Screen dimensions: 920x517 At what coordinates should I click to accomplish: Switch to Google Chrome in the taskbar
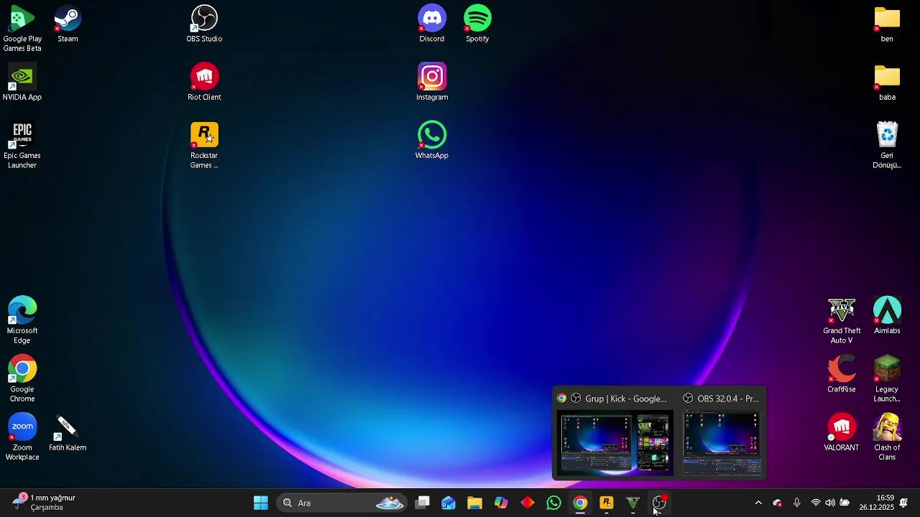click(x=580, y=503)
